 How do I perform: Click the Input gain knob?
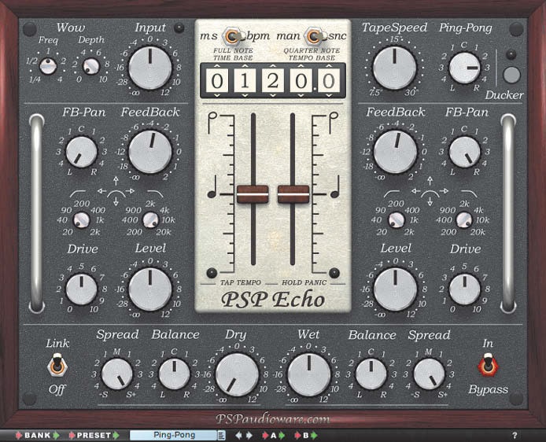click(x=150, y=68)
